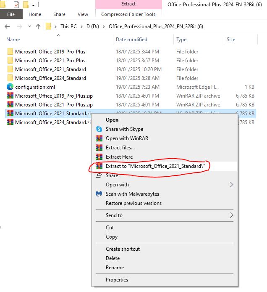Select Share with Skype menu entry
Screen dimensions: 267x292
point(165,129)
